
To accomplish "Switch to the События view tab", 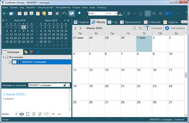I will [152, 22].
